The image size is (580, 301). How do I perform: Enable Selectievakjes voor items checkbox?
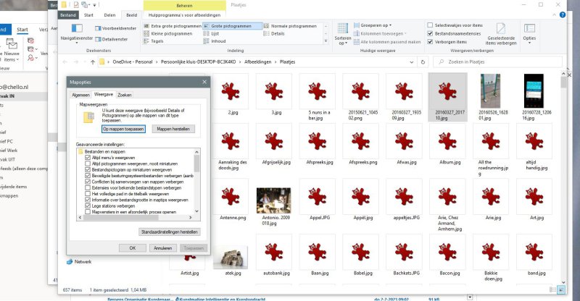(x=430, y=25)
